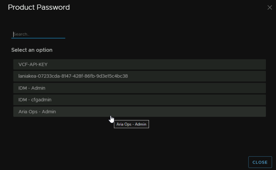Click the CLOSE button

click(x=260, y=162)
